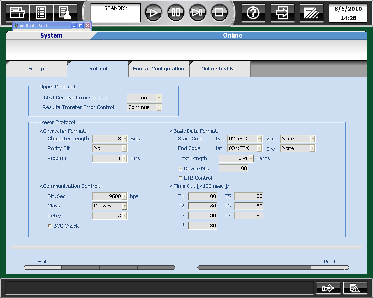This screenshot has width=373, height=298.
Task: Expand the Bit/Sec. dropdown showing 9600
Action: [124, 196]
